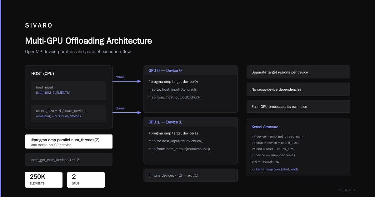The image size is (375, 197).
Task: Select #pragma omp target device(0) line
Action: tap(173, 82)
